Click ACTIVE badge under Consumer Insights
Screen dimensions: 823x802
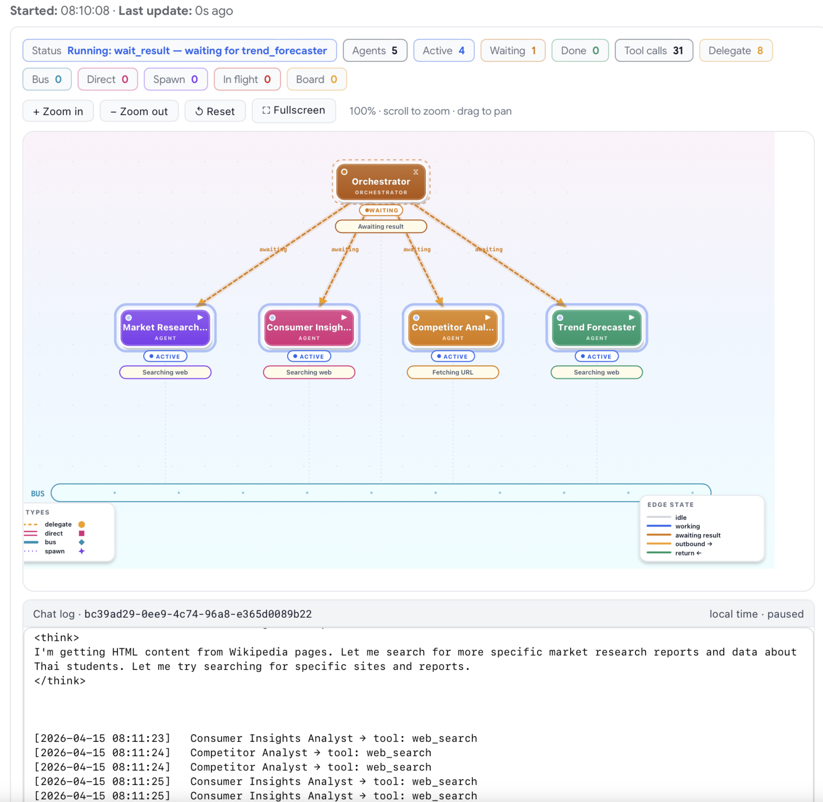pos(309,356)
